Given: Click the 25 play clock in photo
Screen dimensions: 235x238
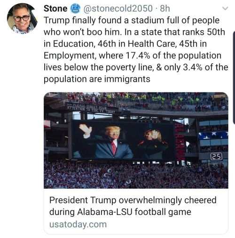Looking at the screenshot, I should [217, 156].
